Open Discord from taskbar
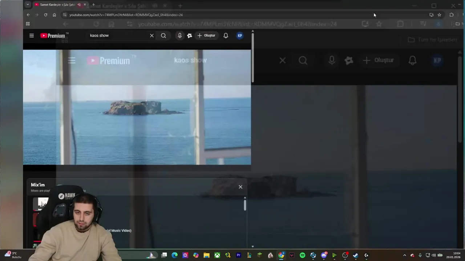 (324, 255)
